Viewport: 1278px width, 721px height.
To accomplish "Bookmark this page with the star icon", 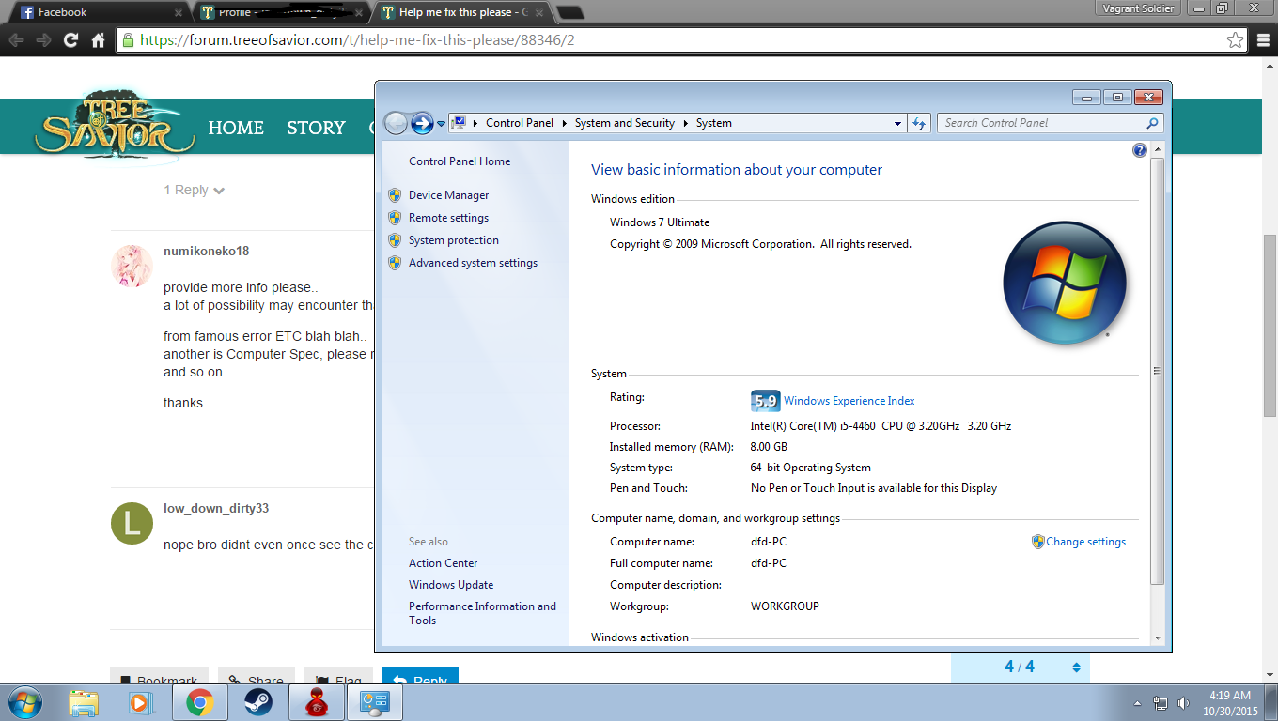I will [x=1236, y=40].
